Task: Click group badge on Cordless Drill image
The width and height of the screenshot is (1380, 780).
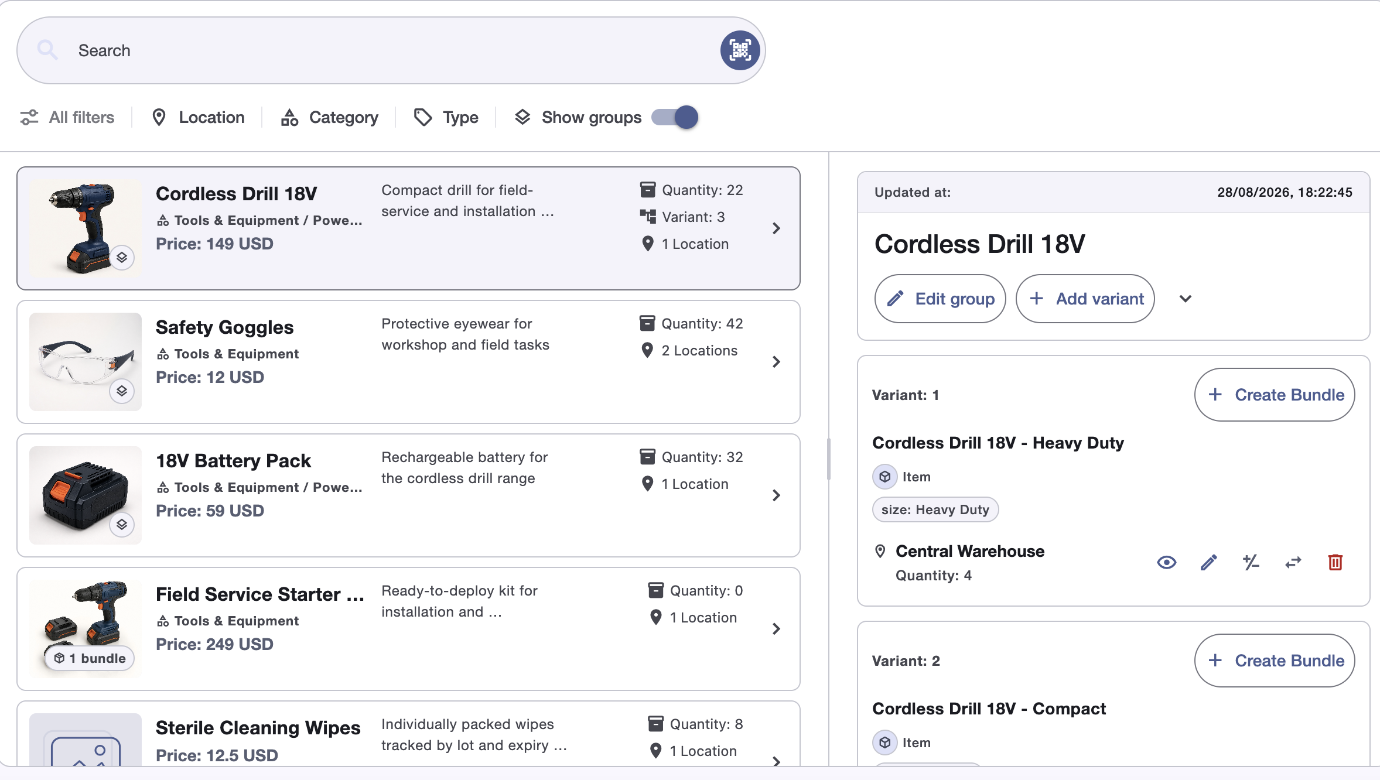Action: tap(122, 257)
